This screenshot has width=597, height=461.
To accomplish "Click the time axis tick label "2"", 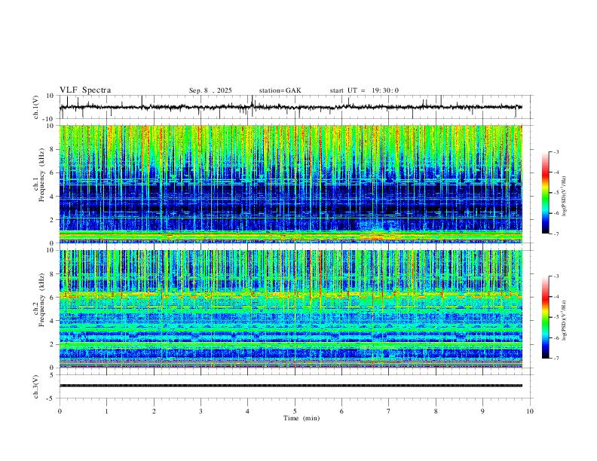I will [x=154, y=411].
